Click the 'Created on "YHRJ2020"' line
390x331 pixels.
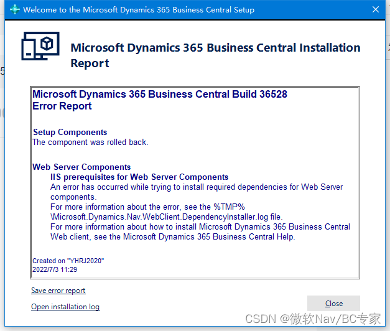click(x=68, y=261)
